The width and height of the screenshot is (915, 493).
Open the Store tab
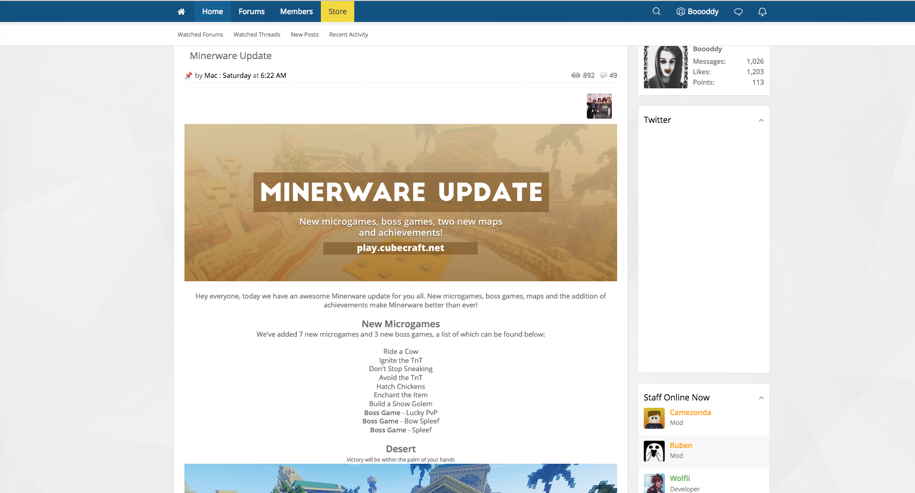(x=338, y=12)
